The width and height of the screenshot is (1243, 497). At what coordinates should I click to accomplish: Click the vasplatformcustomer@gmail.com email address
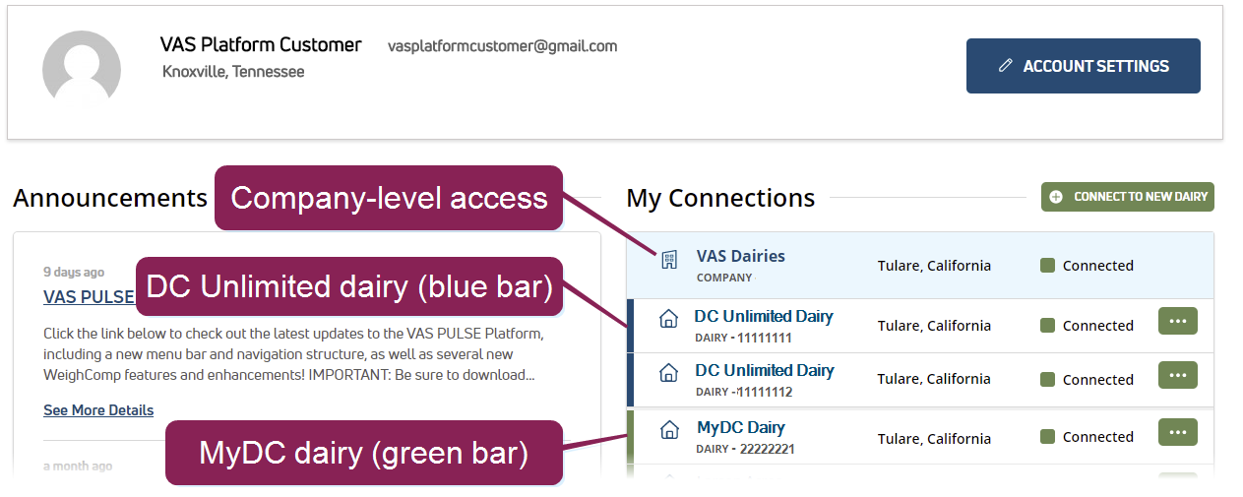pos(502,46)
